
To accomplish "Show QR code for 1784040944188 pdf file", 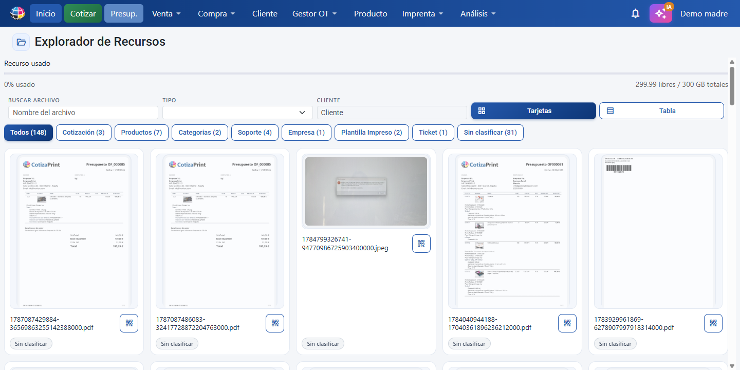I will [x=567, y=323].
